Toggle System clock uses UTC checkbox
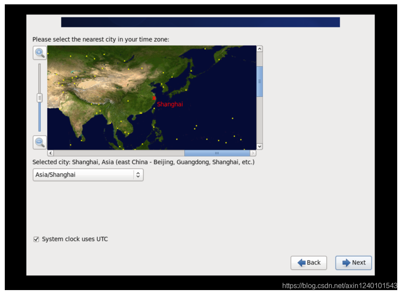The width and height of the screenshot is (402, 294). click(36, 239)
